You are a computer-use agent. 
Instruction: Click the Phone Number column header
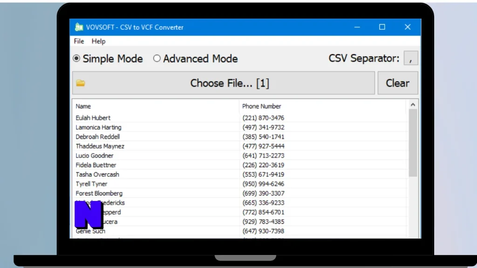click(x=323, y=106)
